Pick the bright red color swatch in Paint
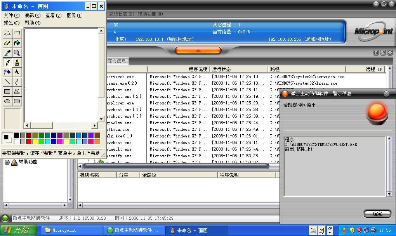 point(29,141)
